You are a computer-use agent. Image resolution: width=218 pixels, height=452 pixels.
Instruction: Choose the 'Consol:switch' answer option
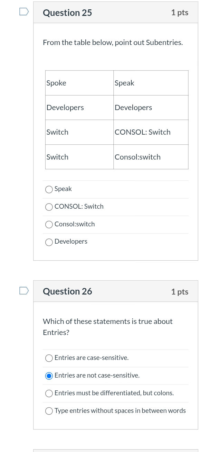click(49, 225)
